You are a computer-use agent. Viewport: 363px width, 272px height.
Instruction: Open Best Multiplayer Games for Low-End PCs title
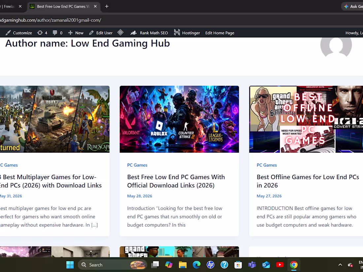tap(51, 181)
